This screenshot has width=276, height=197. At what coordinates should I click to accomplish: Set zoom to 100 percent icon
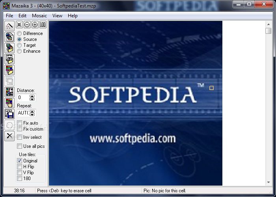(43, 25)
